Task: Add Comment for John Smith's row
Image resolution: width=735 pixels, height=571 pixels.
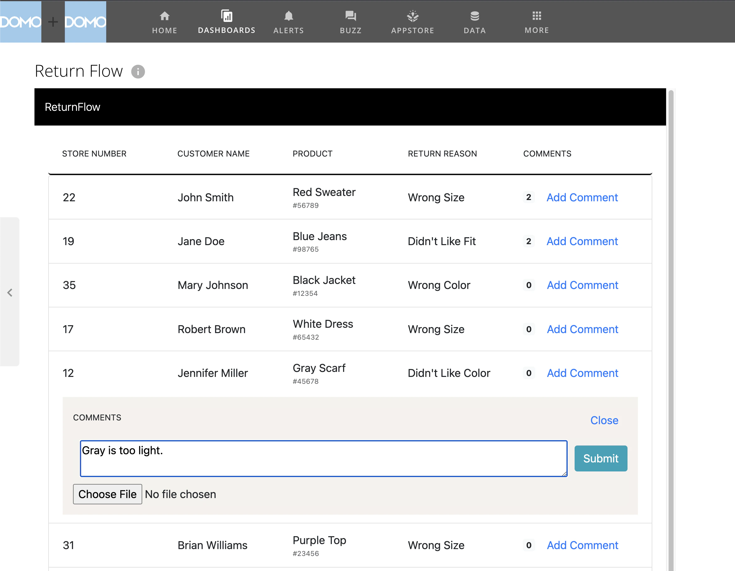Action: [x=582, y=198]
